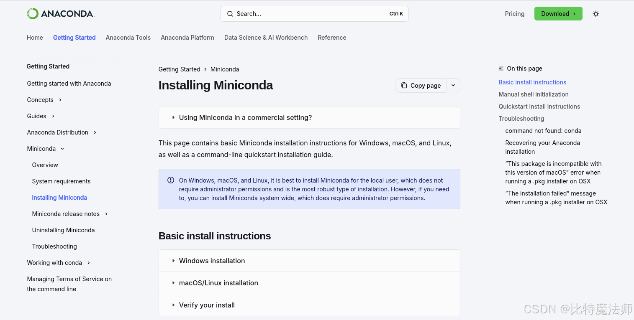Expand the Guides sidebar chevron
The image size is (634, 320).
point(53,116)
